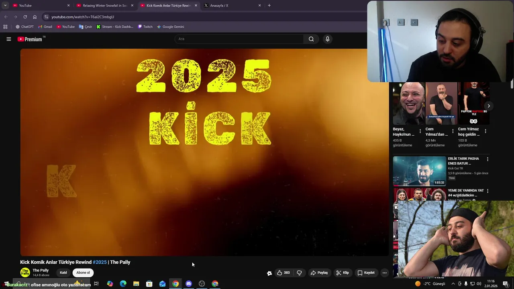514x289 pixels.
Task: Open first Cem Yılmaz'dan short thumbnail
Action: 441,104
